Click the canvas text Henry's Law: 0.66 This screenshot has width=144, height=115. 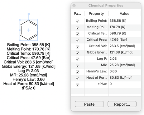(x=29, y=79)
